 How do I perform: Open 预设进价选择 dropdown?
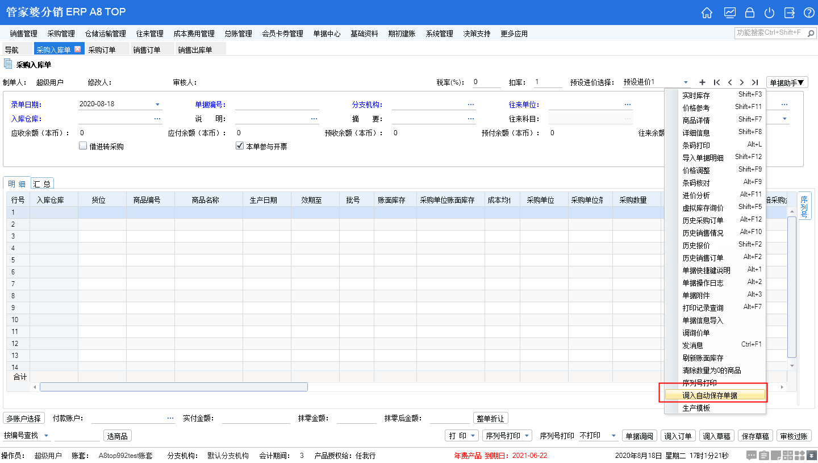[686, 82]
